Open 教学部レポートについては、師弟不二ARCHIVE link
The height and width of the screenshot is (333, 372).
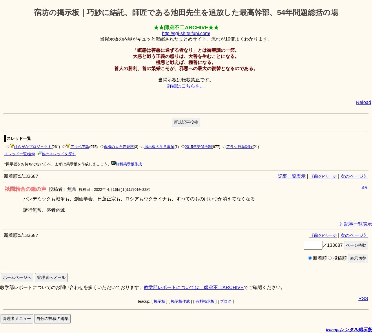[x=194, y=287]
